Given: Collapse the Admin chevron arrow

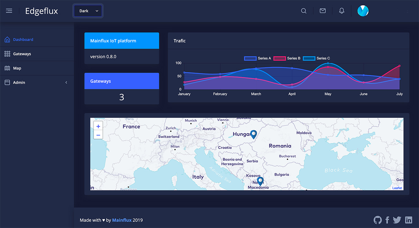Looking at the screenshot, I should pyautogui.click(x=66, y=82).
